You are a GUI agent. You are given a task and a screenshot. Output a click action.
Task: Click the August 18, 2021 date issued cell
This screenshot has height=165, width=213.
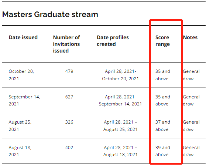(x=20, y=151)
